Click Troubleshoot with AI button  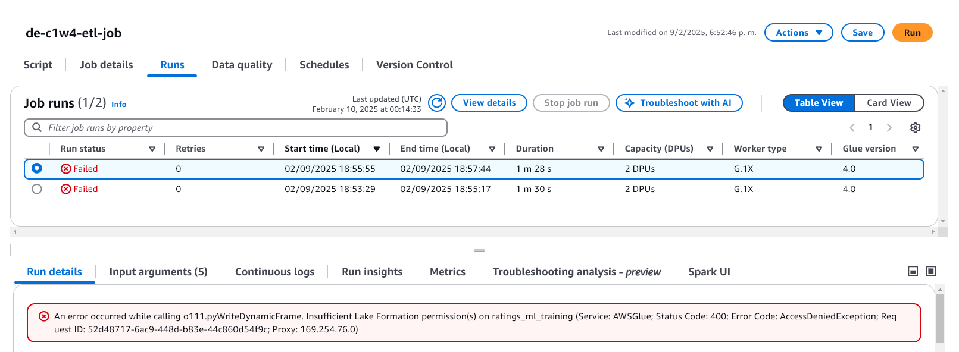[x=679, y=103]
